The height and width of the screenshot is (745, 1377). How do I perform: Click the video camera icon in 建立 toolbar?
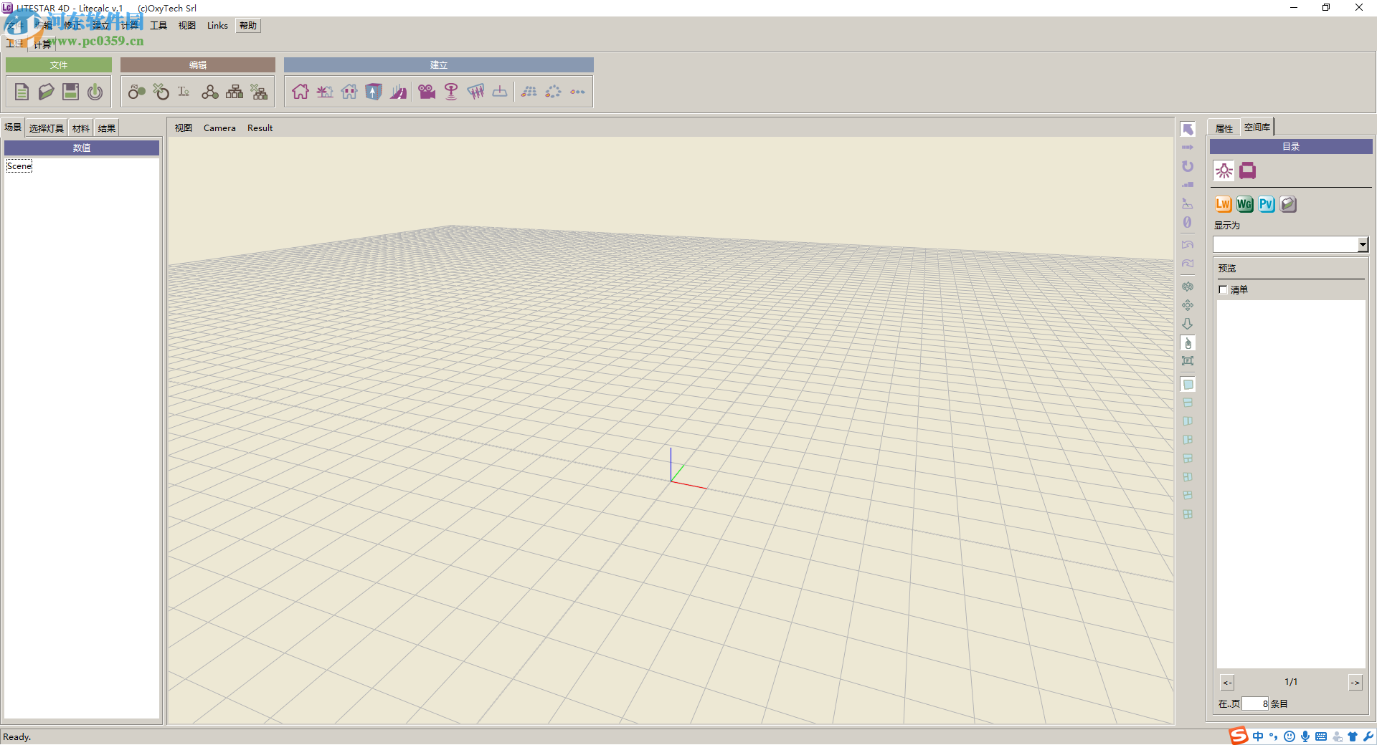click(x=427, y=92)
